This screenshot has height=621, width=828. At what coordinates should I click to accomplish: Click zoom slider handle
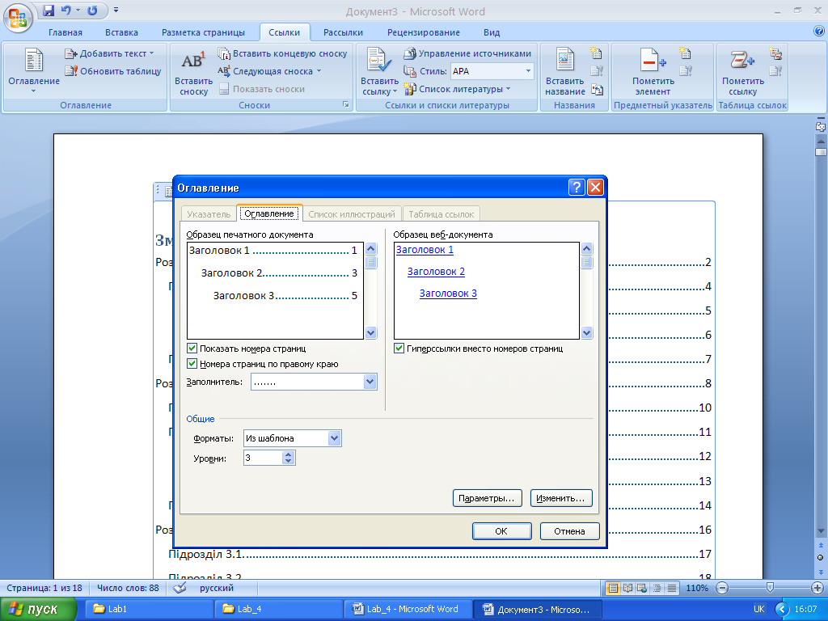coord(770,588)
